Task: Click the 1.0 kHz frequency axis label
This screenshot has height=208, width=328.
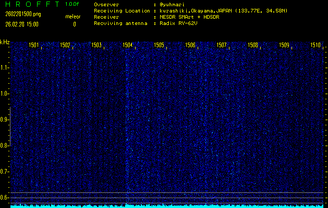Action: [5, 94]
